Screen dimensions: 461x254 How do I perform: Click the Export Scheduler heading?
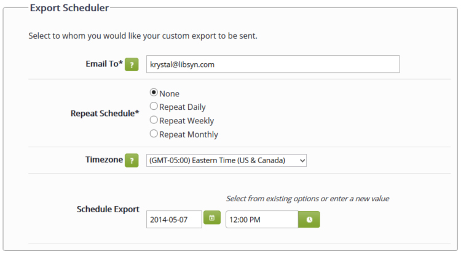click(x=69, y=8)
